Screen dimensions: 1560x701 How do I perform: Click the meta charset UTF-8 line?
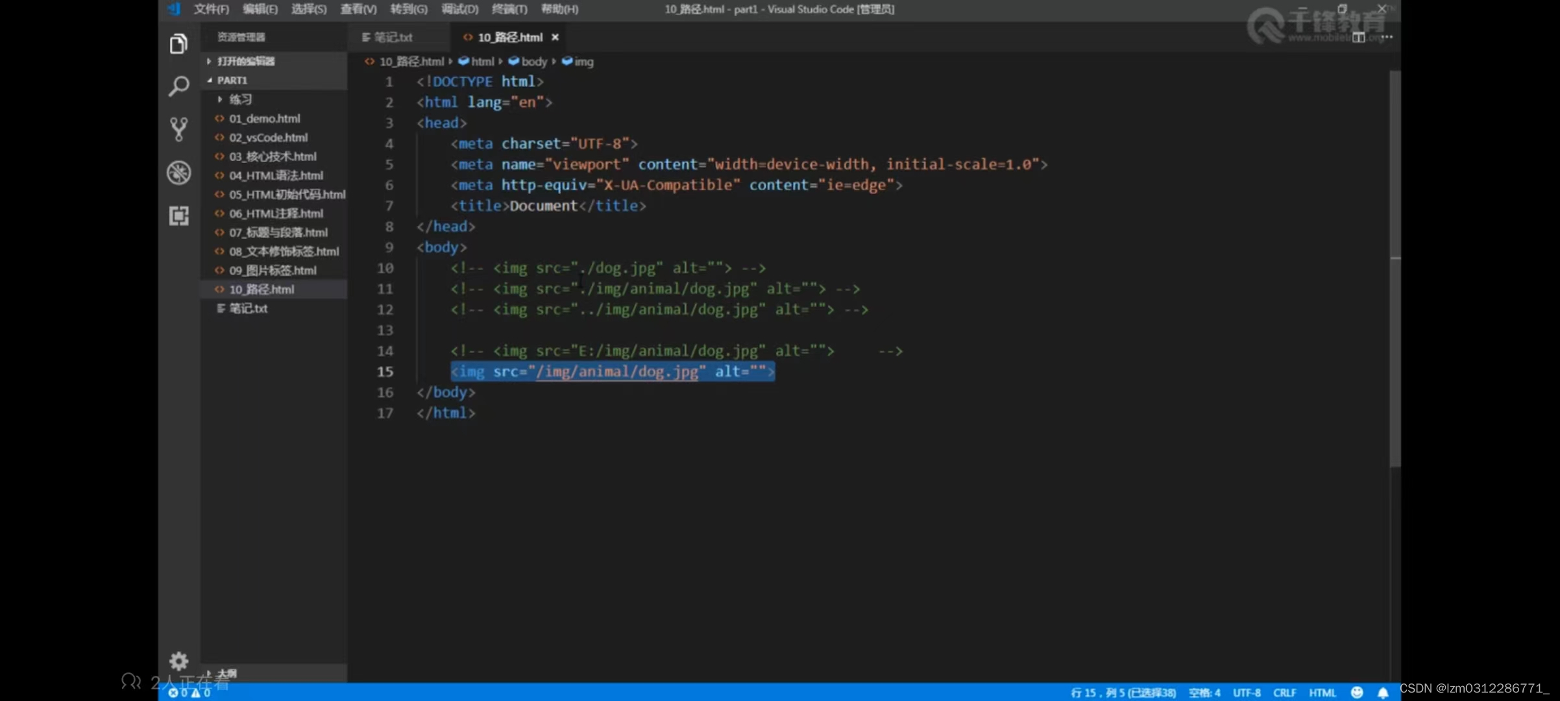[544, 143]
